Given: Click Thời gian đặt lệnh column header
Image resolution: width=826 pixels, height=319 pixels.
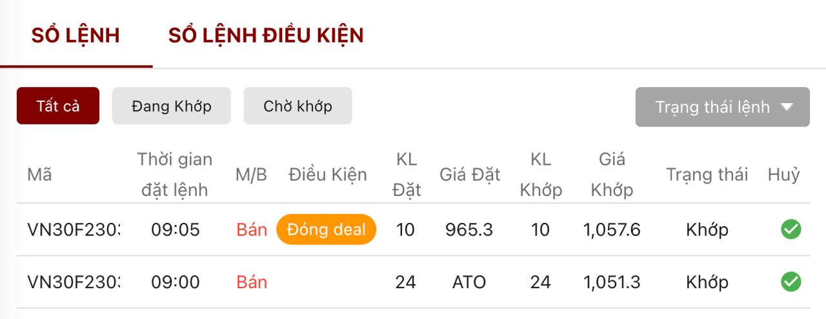Looking at the screenshot, I should click(x=175, y=174).
